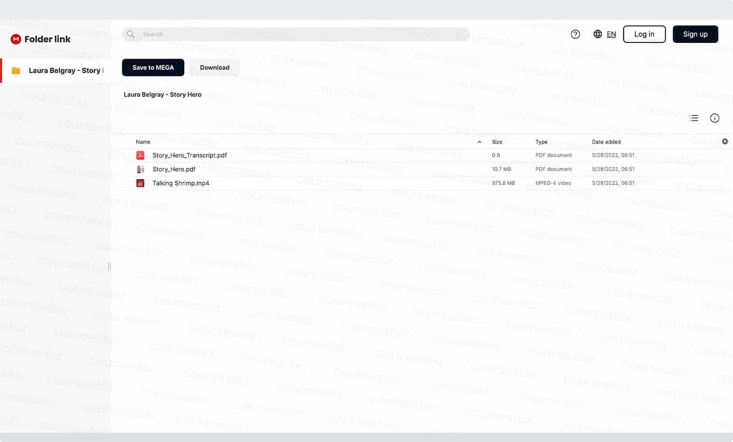This screenshot has height=442, width=733.
Task: Click the 975.8 MB size value
Action: pyautogui.click(x=503, y=183)
